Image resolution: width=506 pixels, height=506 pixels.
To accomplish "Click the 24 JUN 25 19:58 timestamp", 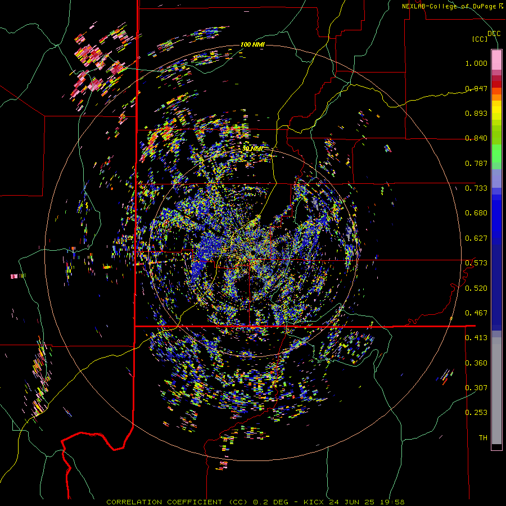I will (367, 502).
